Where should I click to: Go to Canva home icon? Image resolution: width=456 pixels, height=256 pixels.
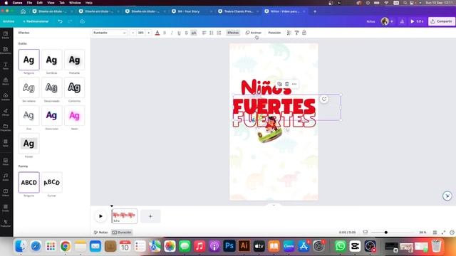[23, 11]
